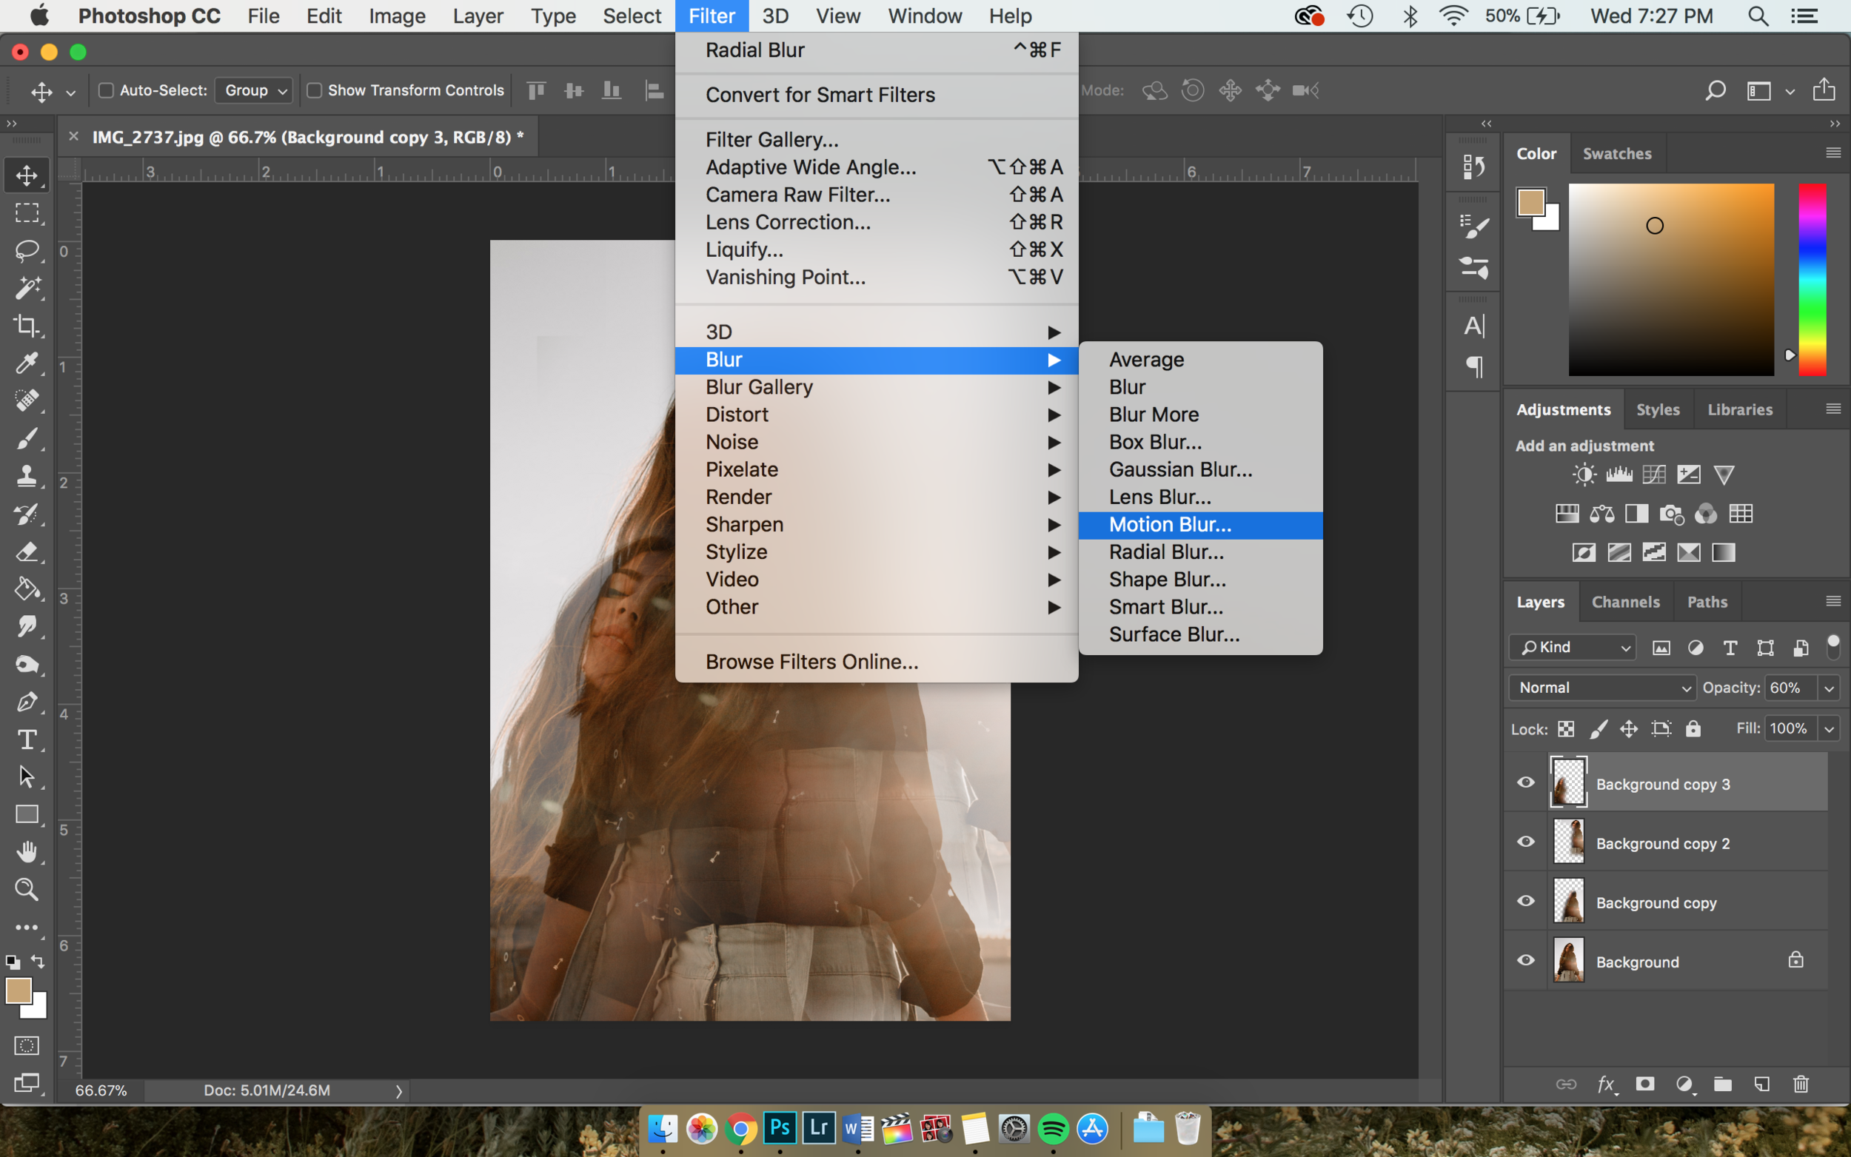This screenshot has height=1157, width=1851.
Task: Select the Paint Bucket tool
Action: pyautogui.click(x=27, y=589)
